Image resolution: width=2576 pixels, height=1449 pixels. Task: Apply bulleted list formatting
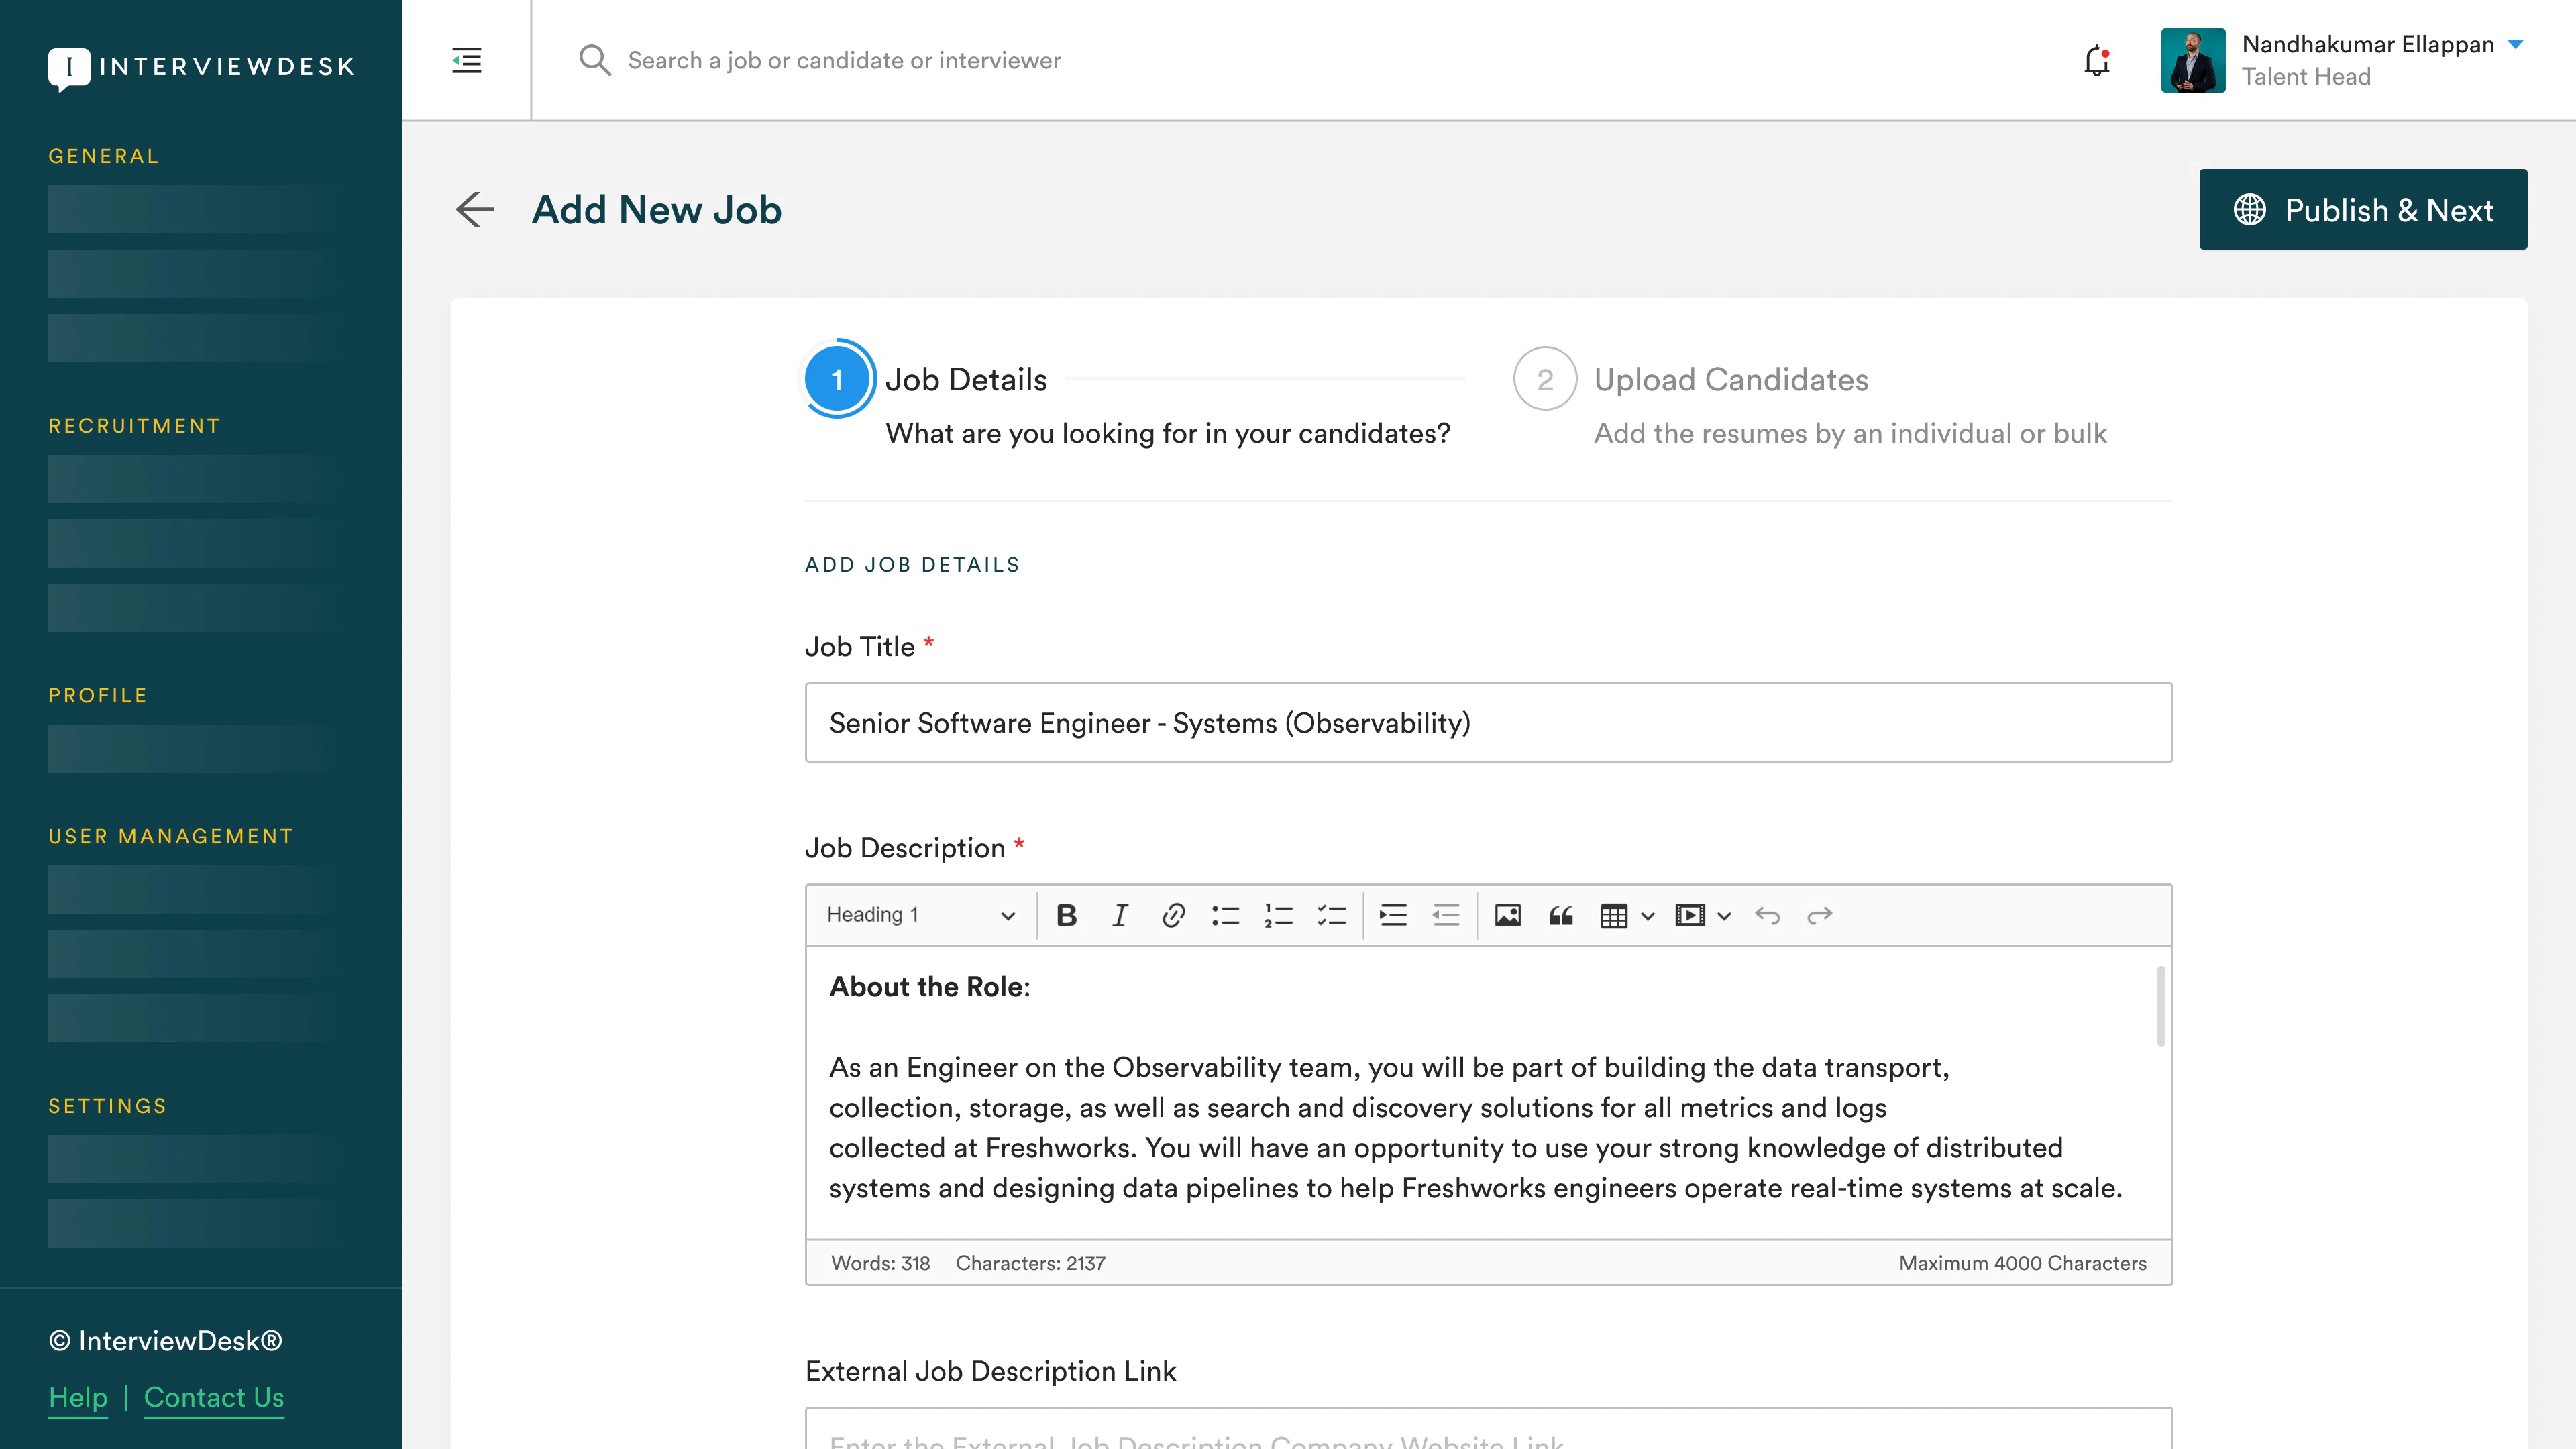(x=1226, y=915)
